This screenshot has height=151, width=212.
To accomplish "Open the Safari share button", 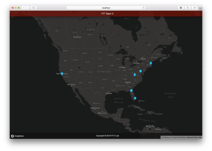I will [188, 8].
